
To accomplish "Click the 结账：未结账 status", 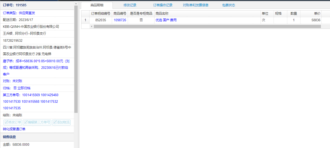I will (x=13, y=115).
